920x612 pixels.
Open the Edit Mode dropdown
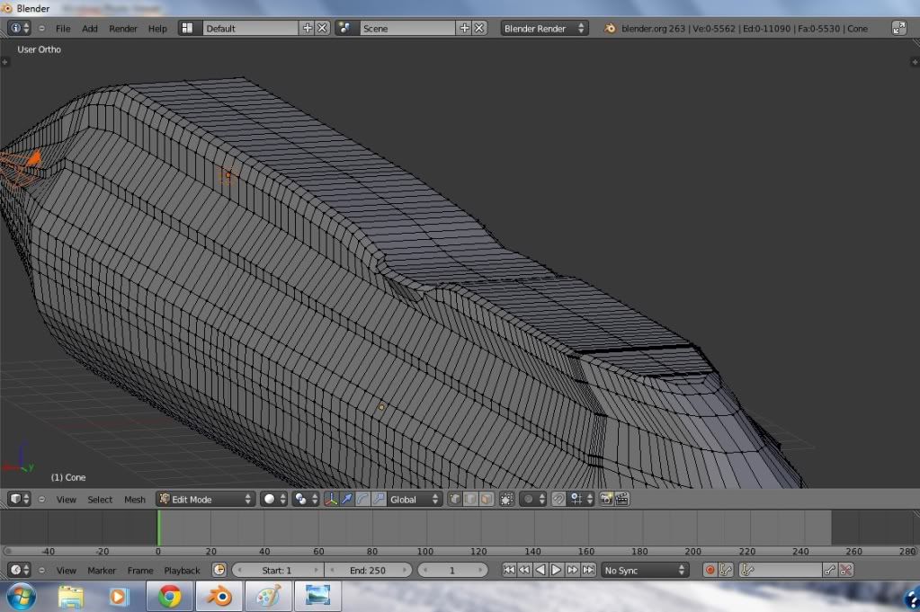coord(205,499)
